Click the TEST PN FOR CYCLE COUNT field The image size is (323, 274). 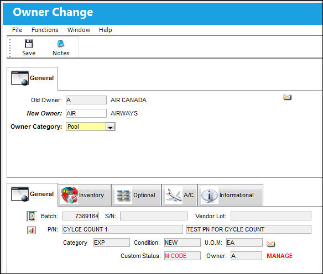pyautogui.click(x=249, y=229)
